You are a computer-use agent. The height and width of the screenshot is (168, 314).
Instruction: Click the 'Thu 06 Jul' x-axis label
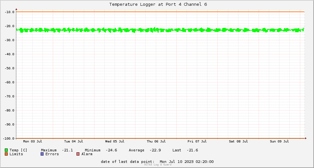click(x=156, y=141)
